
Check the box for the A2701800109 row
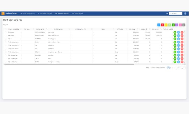[6, 32]
